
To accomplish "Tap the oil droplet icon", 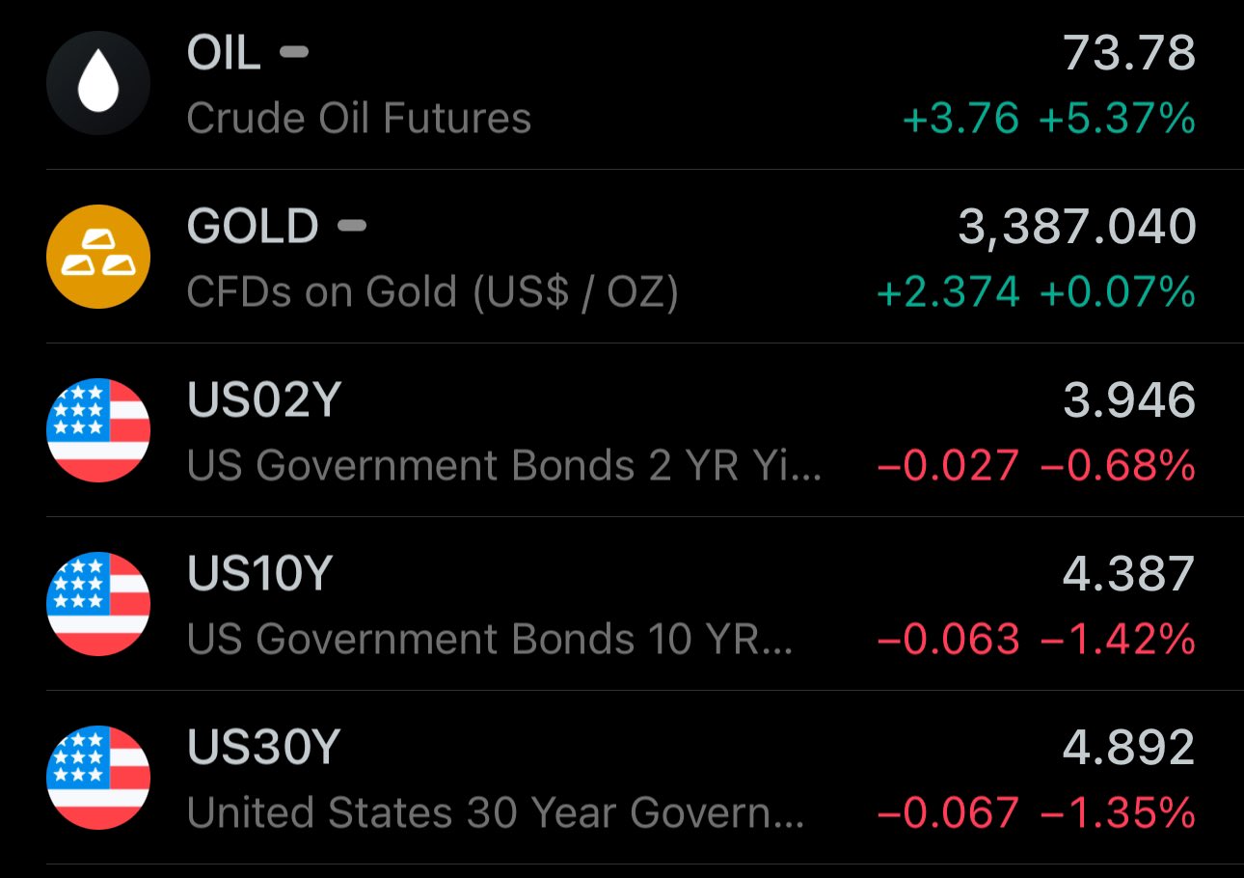I will pyautogui.click(x=98, y=83).
